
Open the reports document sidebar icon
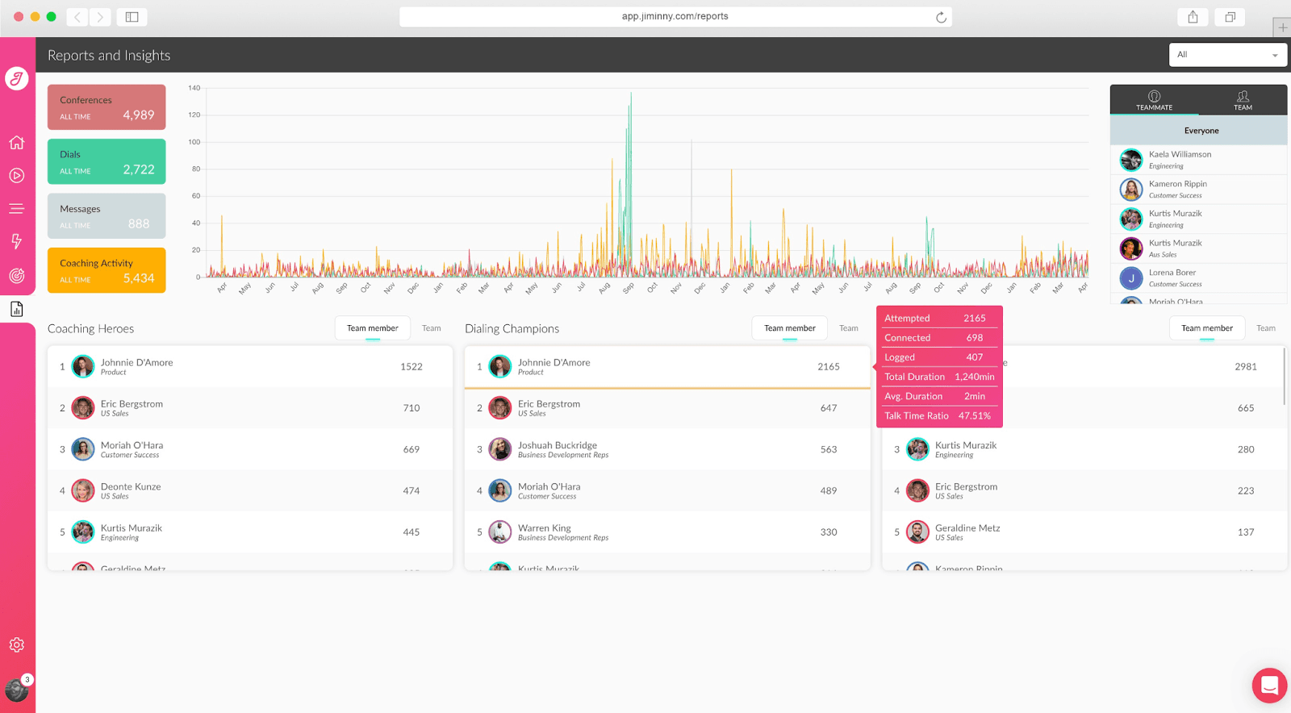point(16,309)
